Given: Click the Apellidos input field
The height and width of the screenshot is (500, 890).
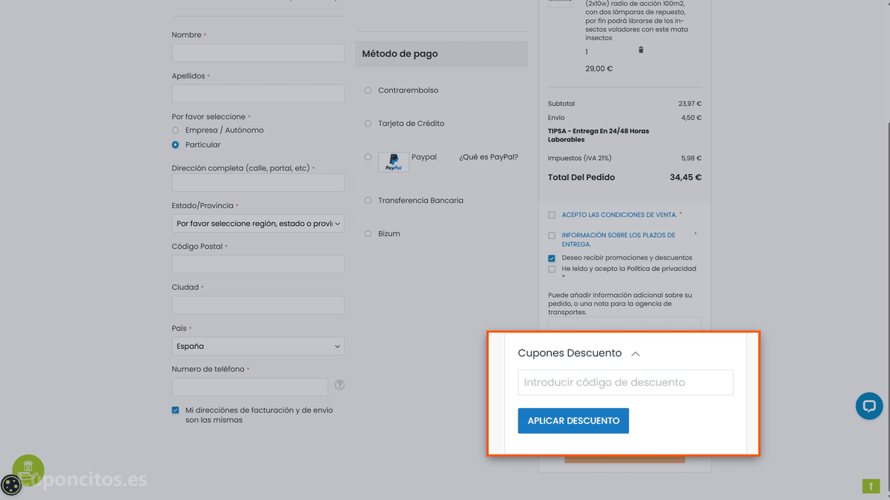Looking at the screenshot, I should click(x=258, y=93).
